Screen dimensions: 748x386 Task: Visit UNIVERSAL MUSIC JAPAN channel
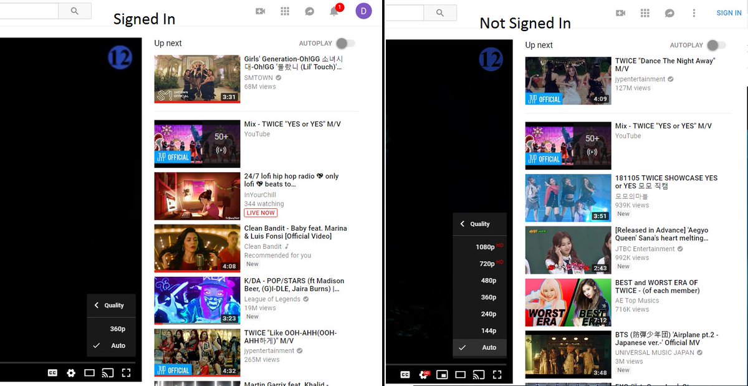(654, 353)
